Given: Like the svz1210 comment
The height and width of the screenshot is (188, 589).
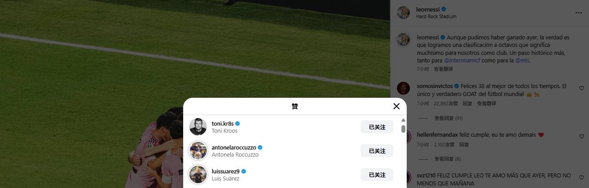Looking at the screenshot, I should 581,177.
